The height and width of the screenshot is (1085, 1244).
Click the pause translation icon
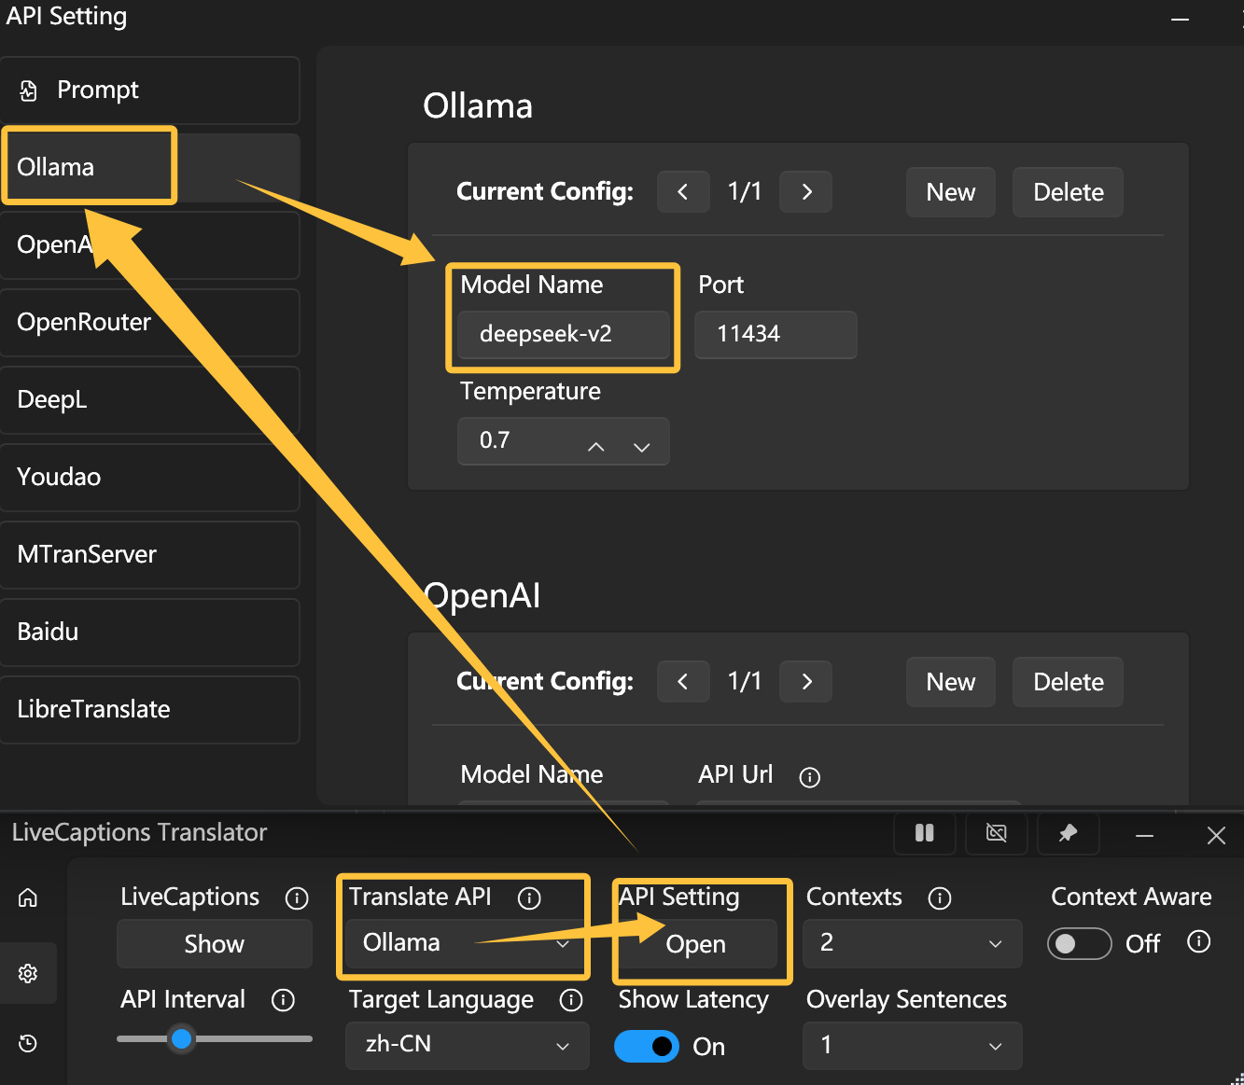click(x=924, y=833)
